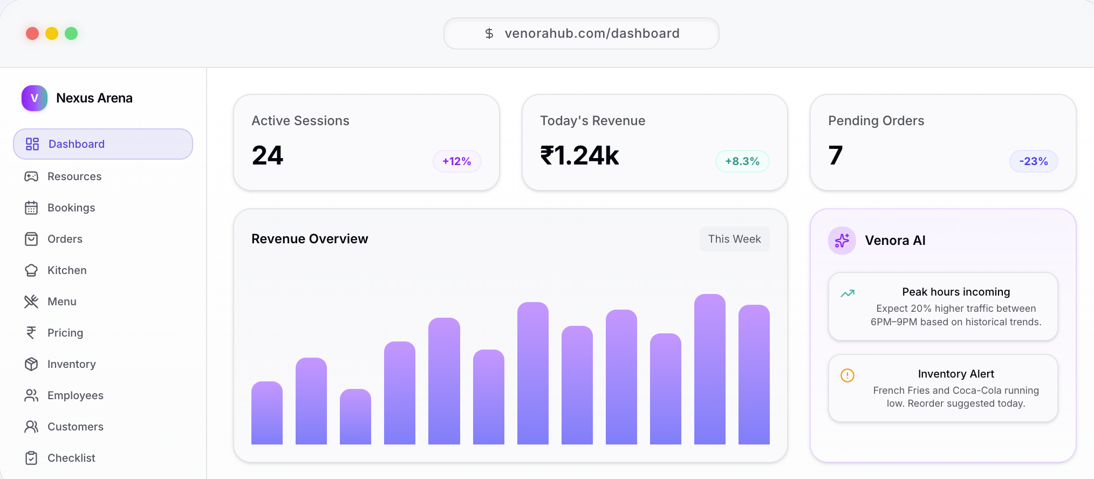
Task: Click the first bar in Revenue Overview
Action: [x=267, y=413]
